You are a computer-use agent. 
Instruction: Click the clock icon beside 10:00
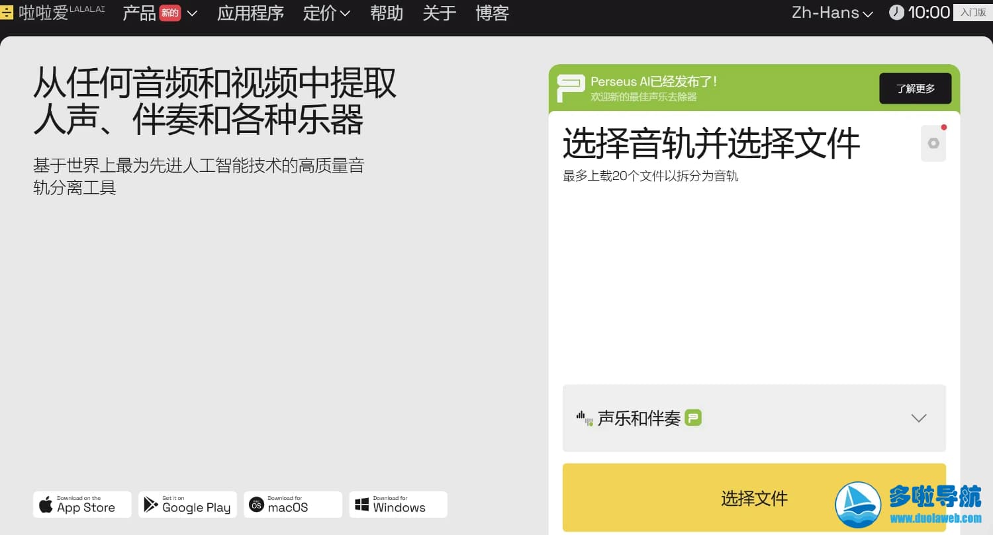[896, 13]
